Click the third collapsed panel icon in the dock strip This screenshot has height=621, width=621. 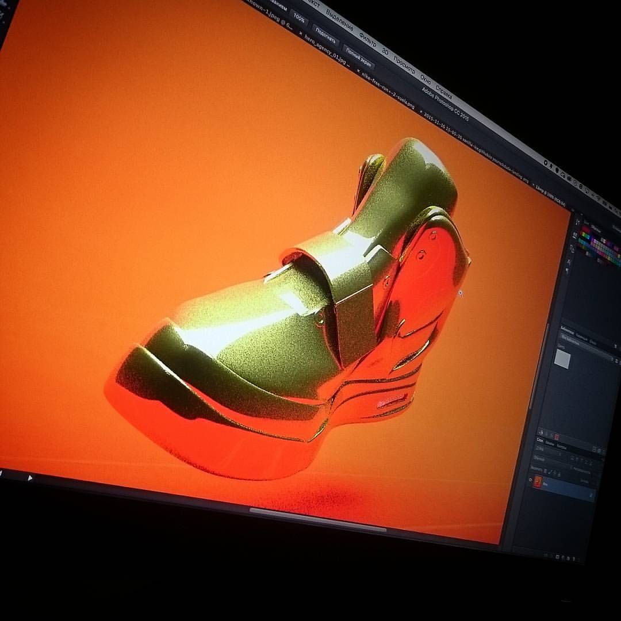(572, 248)
